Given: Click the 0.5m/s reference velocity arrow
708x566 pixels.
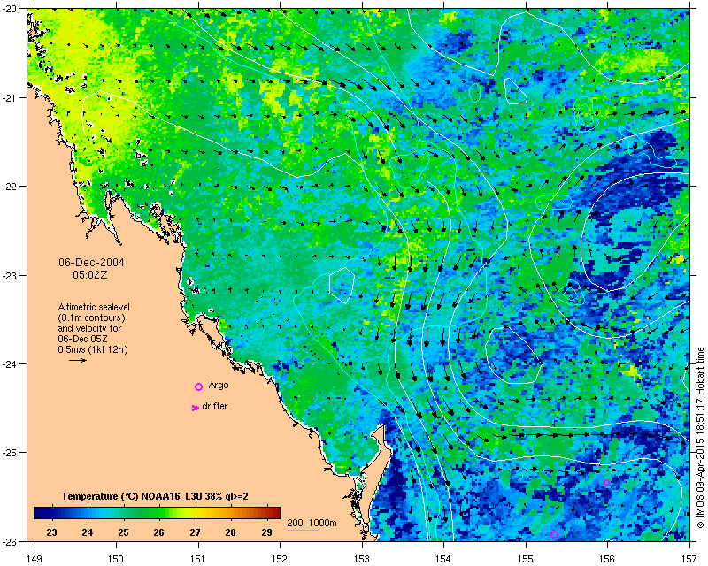Looking at the screenshot, I should 78,360.
